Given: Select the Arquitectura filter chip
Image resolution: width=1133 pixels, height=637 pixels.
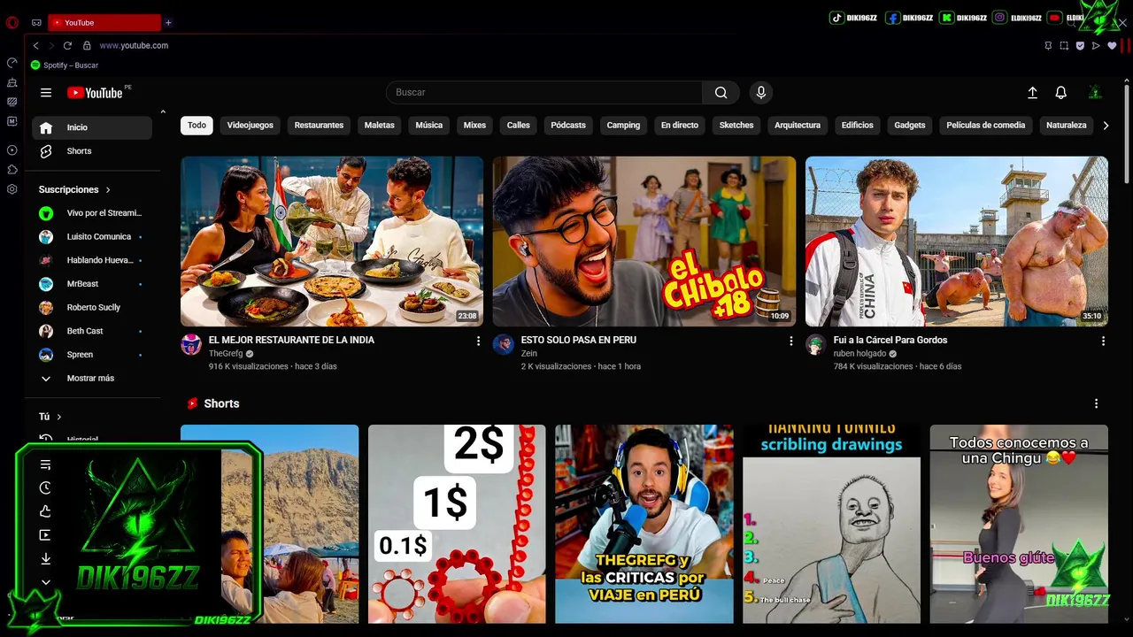Looking at the screenshot, I should (798, 125).
